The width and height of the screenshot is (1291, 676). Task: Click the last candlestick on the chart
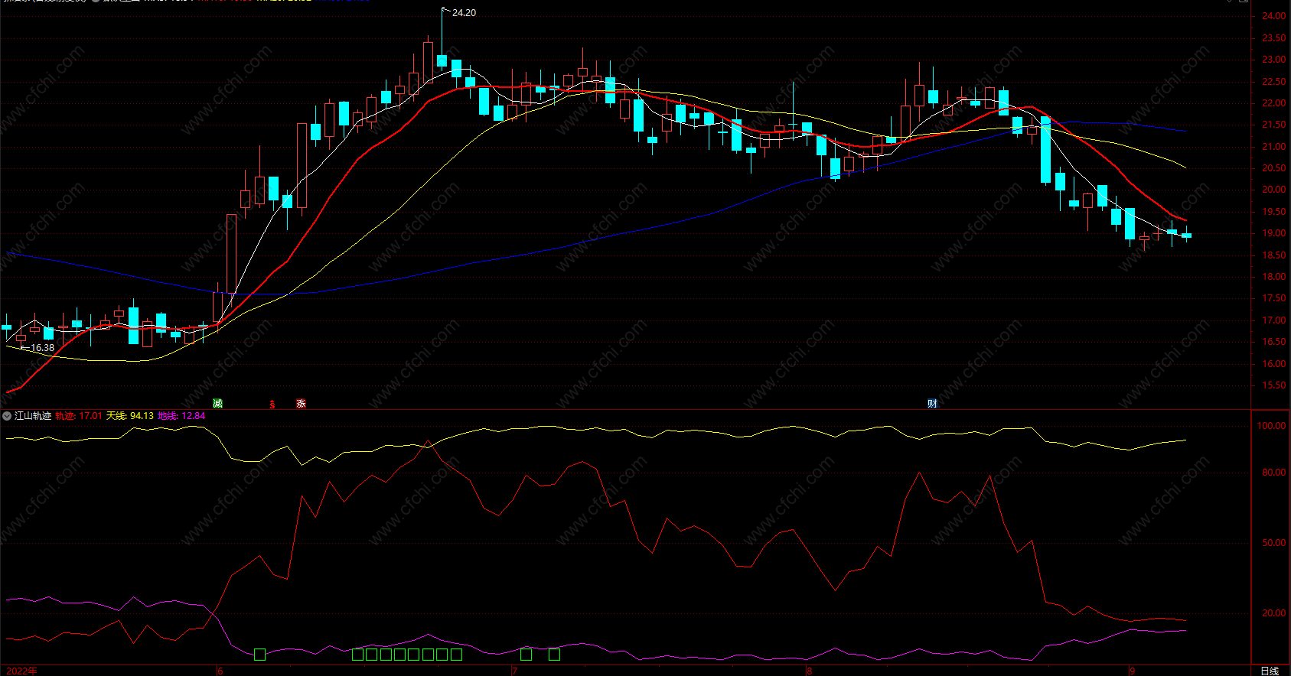click(1186, 235)
